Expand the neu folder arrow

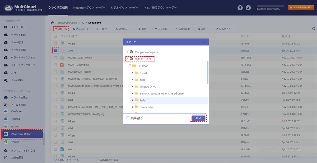pos(133,80)
